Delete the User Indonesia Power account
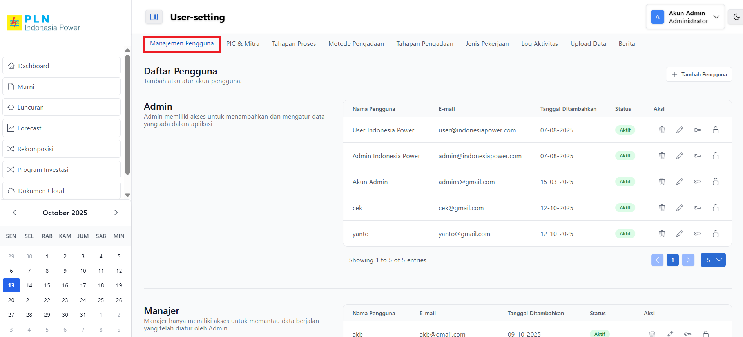This screenshot has height=337, width=743. (662, 130)
